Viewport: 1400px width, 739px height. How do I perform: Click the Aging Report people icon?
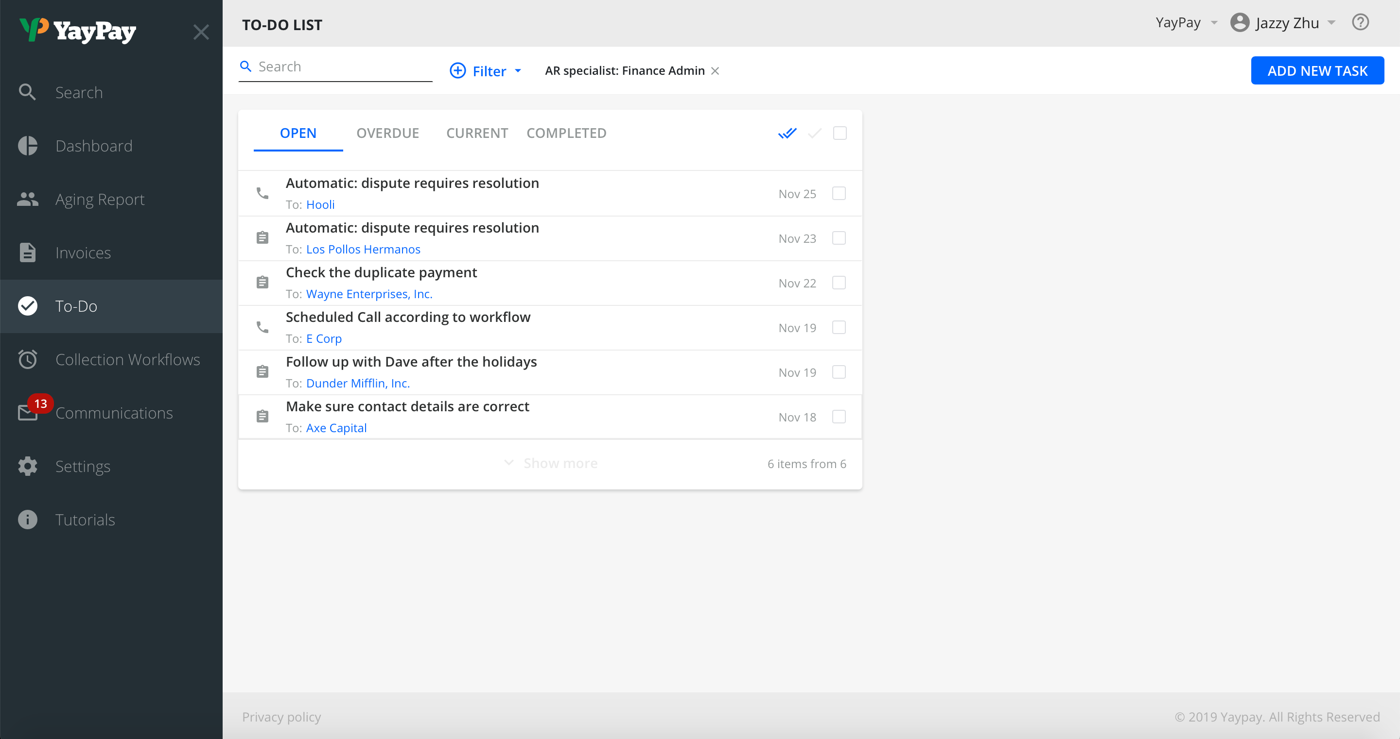tap(27, 199)
